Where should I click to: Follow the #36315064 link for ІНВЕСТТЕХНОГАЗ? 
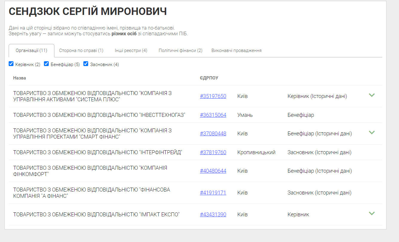tap(213, 115)
